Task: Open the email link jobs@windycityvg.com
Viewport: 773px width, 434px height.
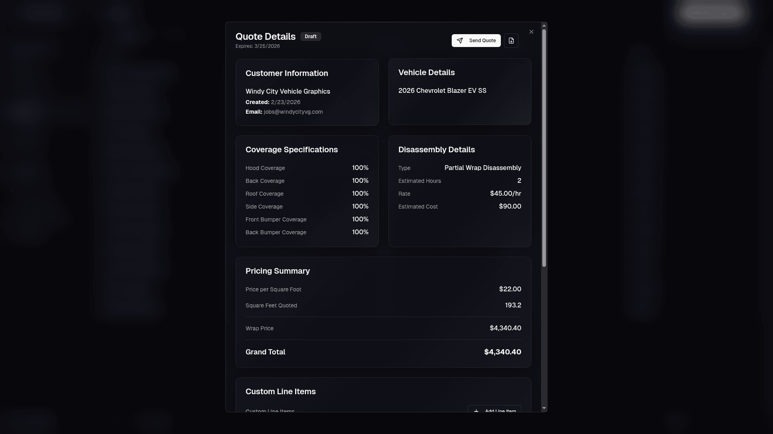Action: [293, 112]
